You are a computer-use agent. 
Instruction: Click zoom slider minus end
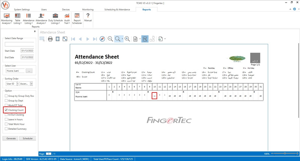coord(273,153)
